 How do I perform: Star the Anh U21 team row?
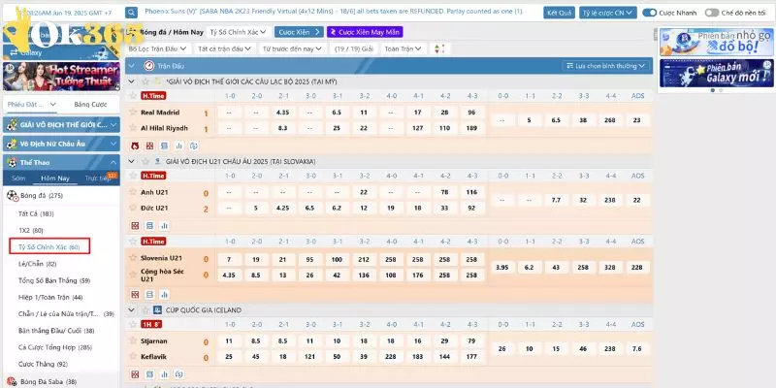point(133,192)
